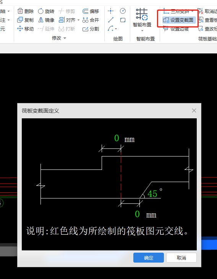217x279 pixels.
Task: Select the point drawing tool
Action: point(111,11)
